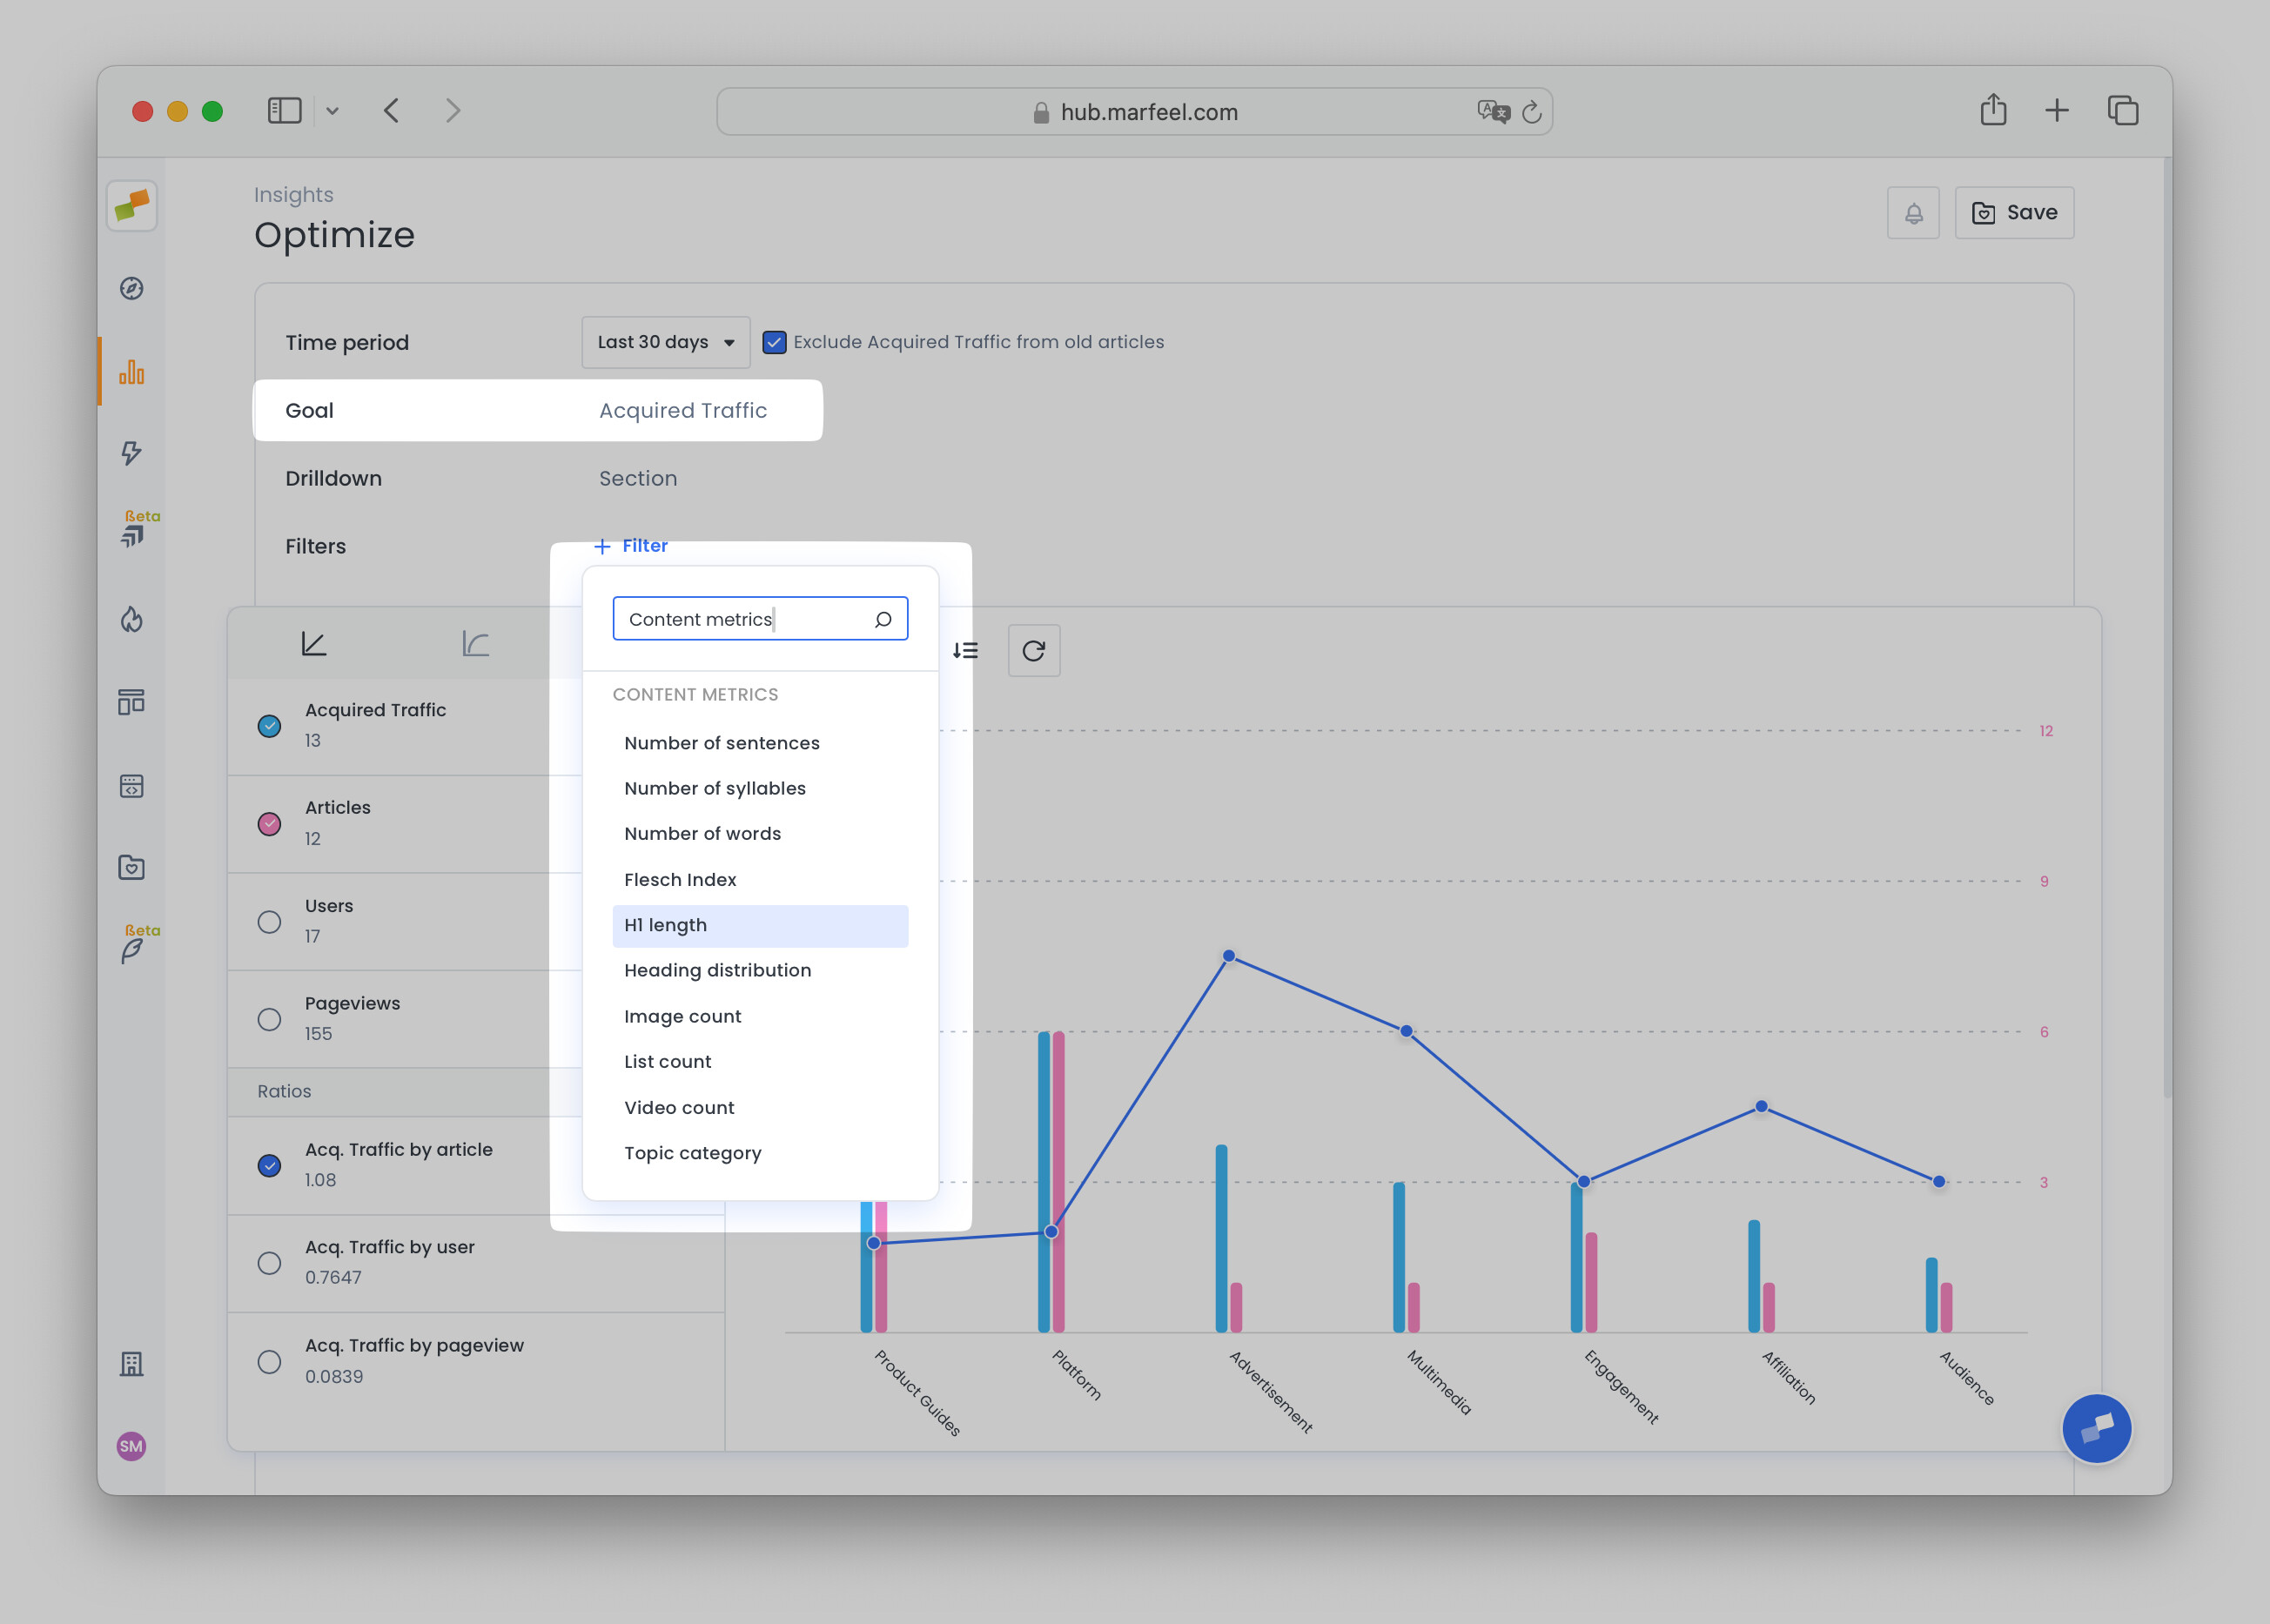Open the Drilldown Section selector

pyautogui.click(x=638, y=478)
